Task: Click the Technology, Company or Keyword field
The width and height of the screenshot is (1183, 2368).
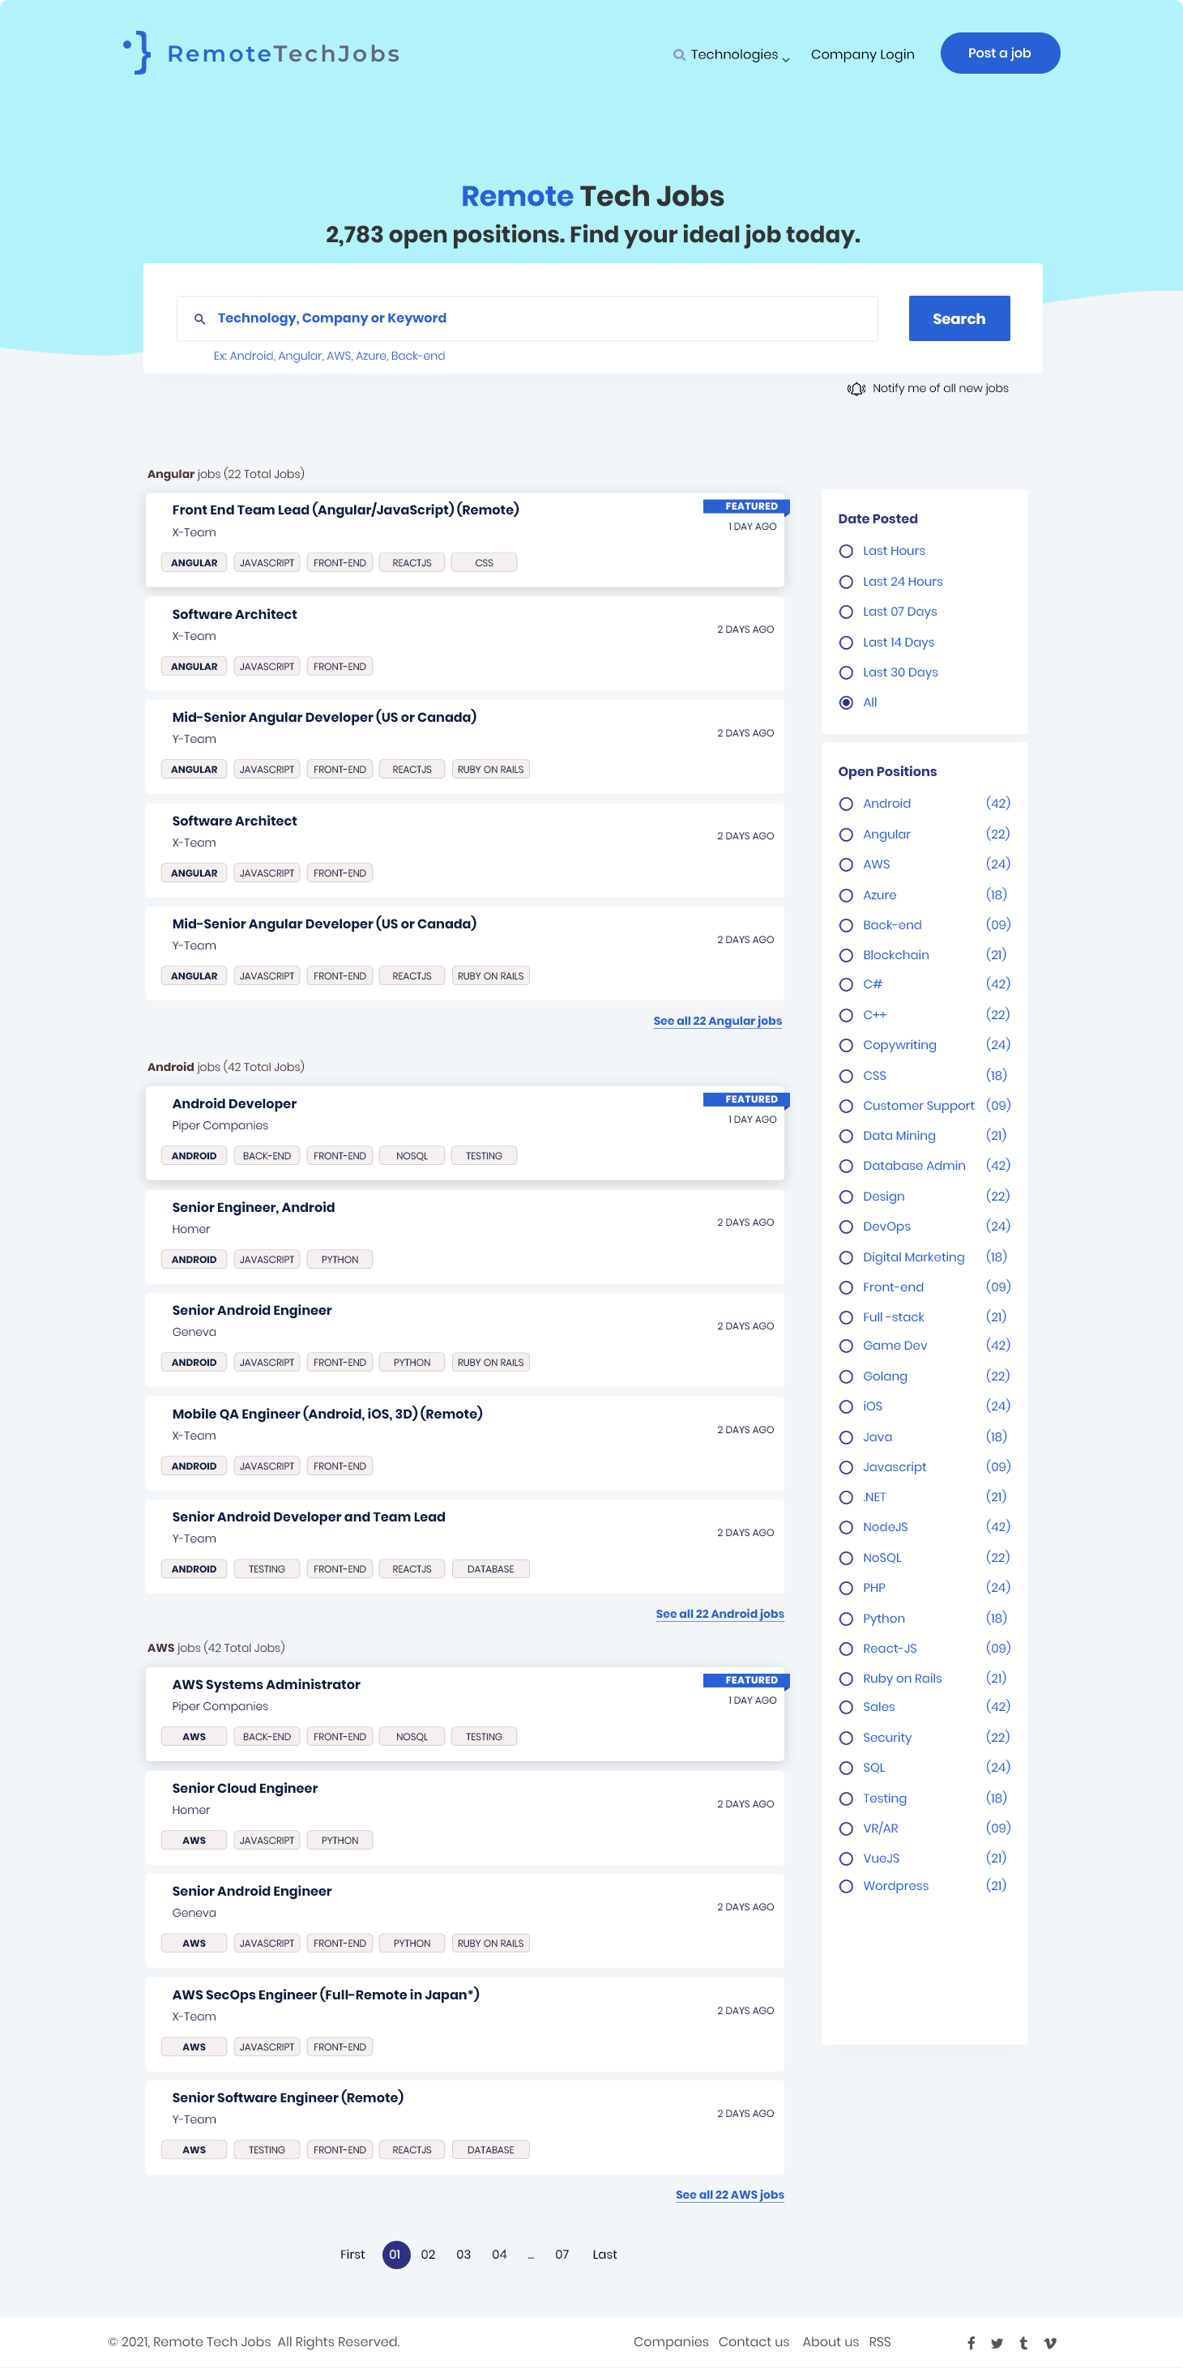Action: pyautogui.click(x=542, y=318)
